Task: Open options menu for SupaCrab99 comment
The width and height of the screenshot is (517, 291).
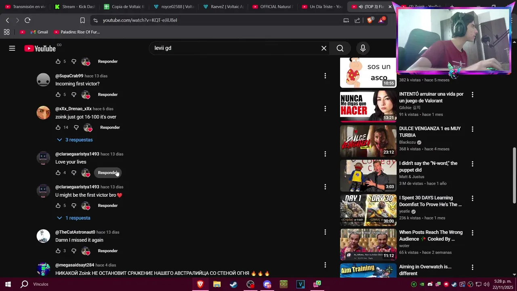Action: tap(325, 76)
